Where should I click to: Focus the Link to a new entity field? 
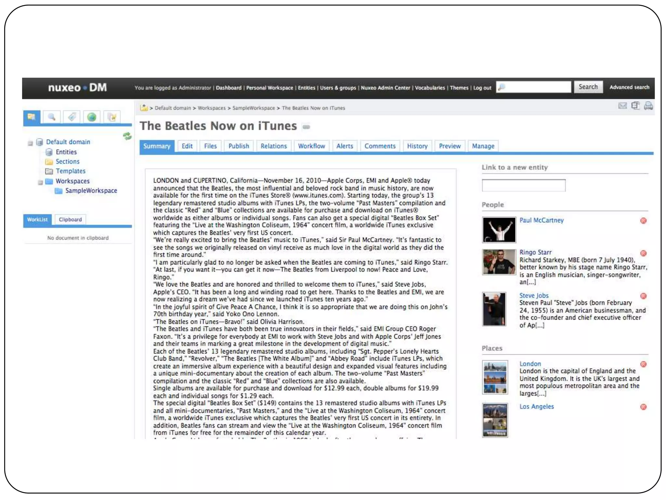pos(523,186)
